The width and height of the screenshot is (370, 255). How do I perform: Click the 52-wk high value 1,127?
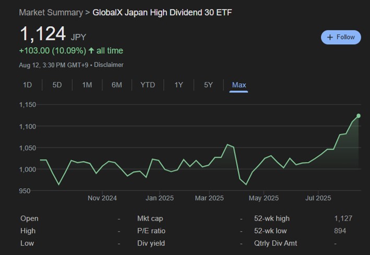point(343,218)
